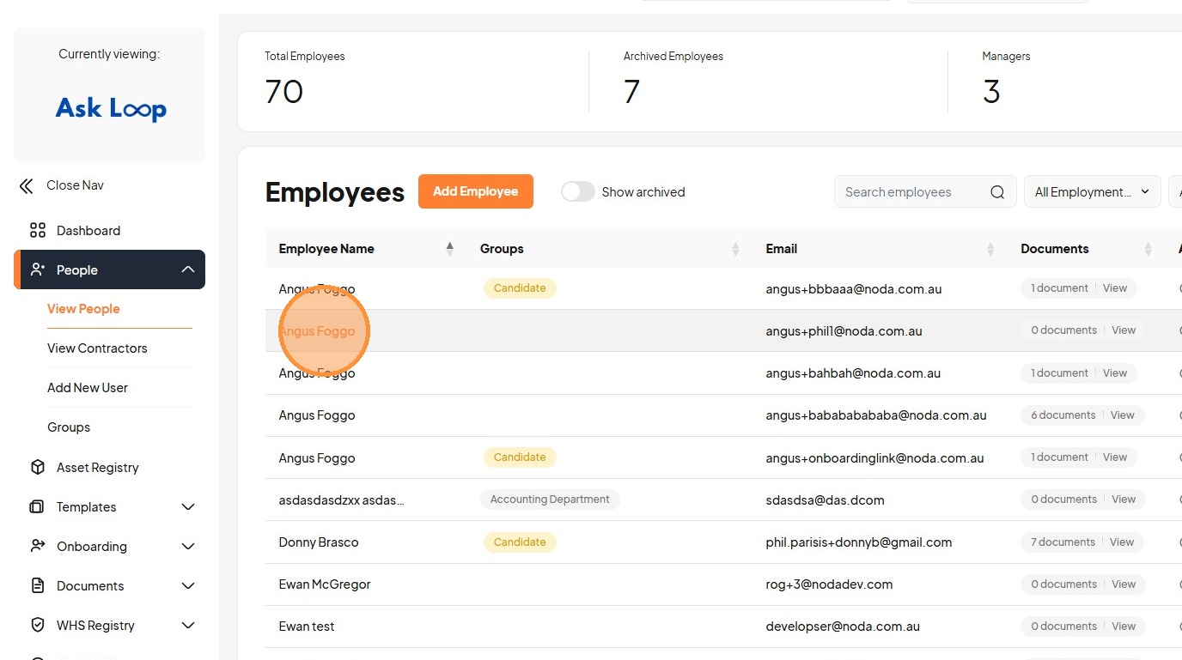Click the Documents file icon
Screen dimensions: 1182x660
tap(37, 585)
